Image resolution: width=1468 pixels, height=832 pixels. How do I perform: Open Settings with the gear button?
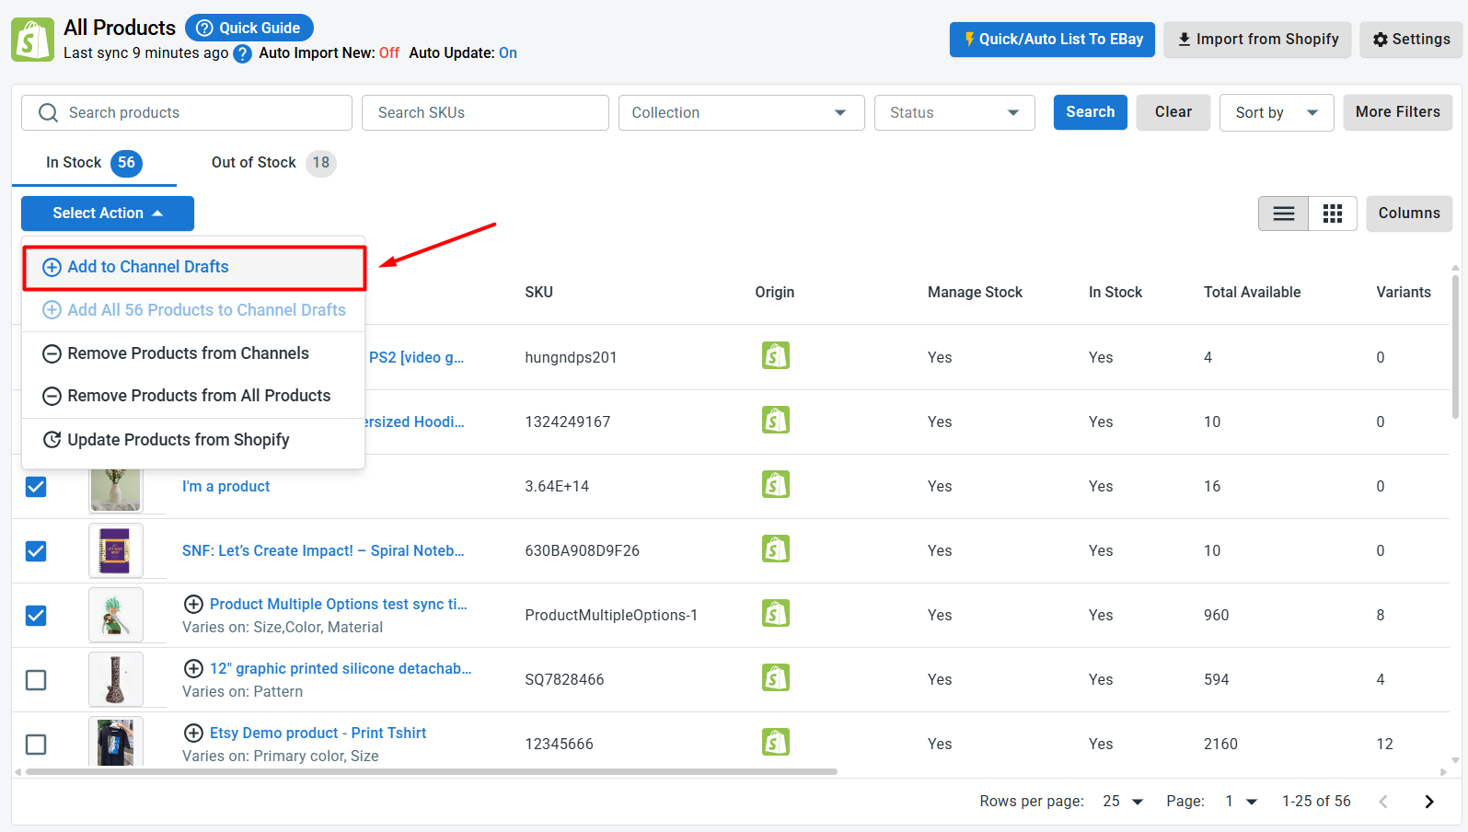point(1411,40)
